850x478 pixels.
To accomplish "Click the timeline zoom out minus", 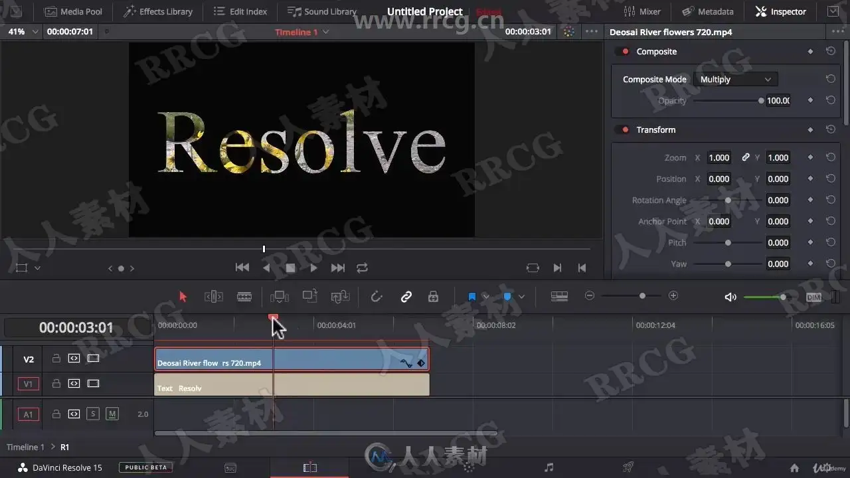I will click(x=590, y=296).
